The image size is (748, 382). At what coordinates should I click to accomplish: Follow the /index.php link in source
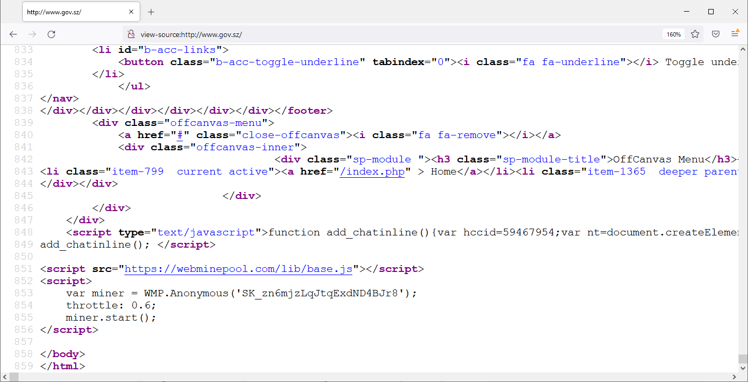click(372, 171)
